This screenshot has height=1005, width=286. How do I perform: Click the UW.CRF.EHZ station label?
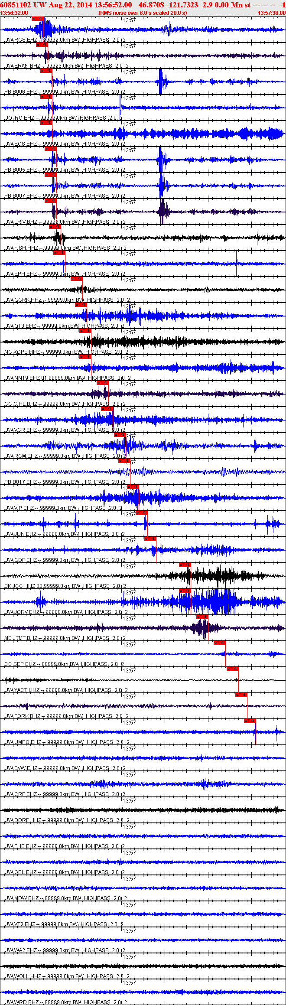pos(21,794)
